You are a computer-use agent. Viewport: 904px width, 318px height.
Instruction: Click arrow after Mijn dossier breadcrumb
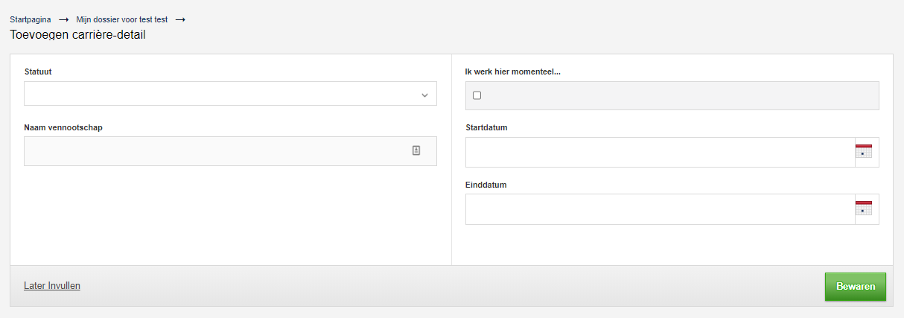coord(179,19)
